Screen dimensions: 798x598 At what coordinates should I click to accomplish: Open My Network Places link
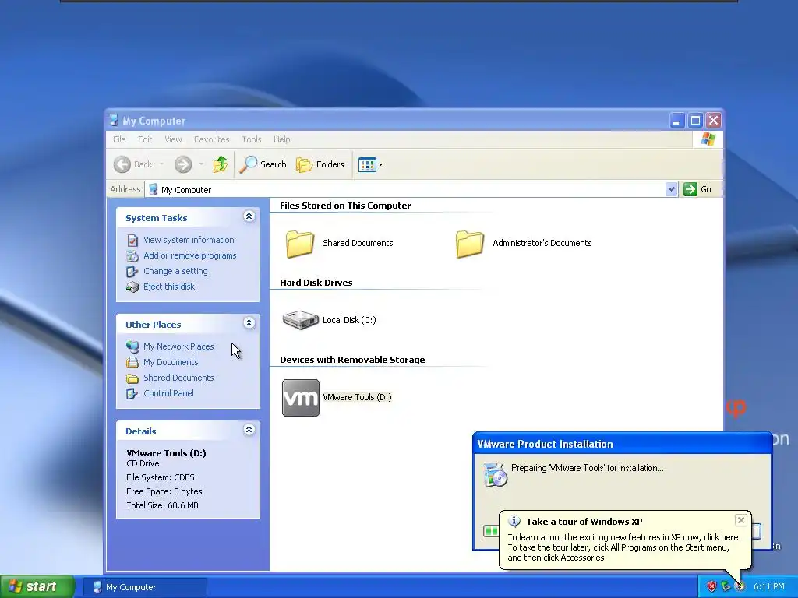pyautogui.click(x=178, y=346)
